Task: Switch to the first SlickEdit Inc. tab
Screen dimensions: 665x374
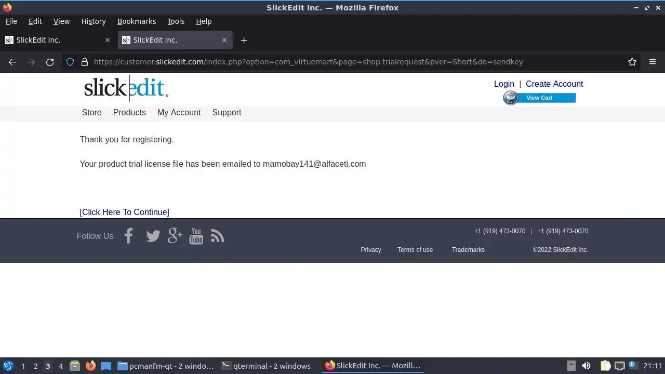Action: pyautogui.click(x=58, y=40)
